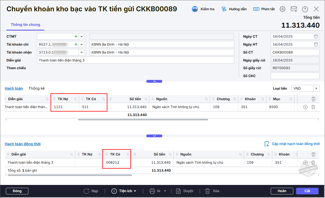The width and height of the screenshot is (325, 198).
Task: Delete all rows in Hạch toán header
Action: (x=313, y=99)
